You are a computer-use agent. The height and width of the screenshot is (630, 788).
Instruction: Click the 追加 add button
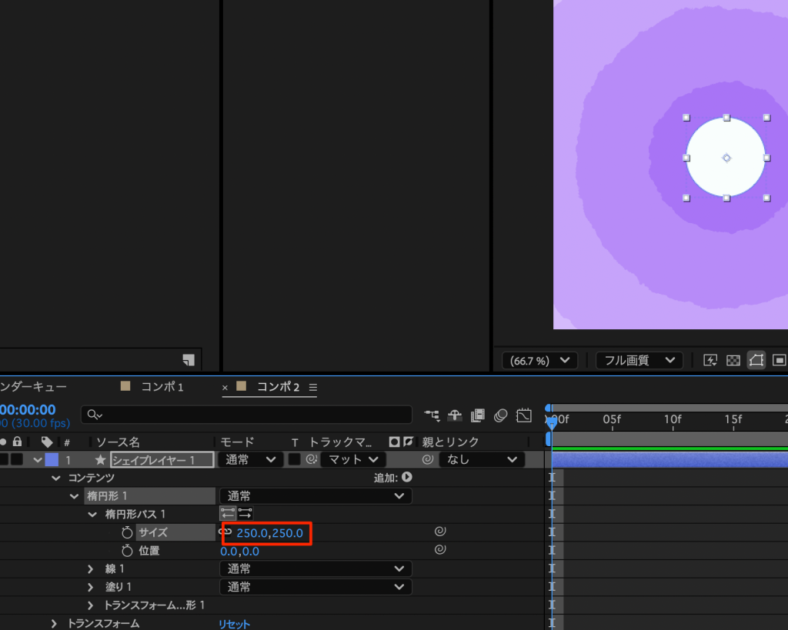click(407, 478)
